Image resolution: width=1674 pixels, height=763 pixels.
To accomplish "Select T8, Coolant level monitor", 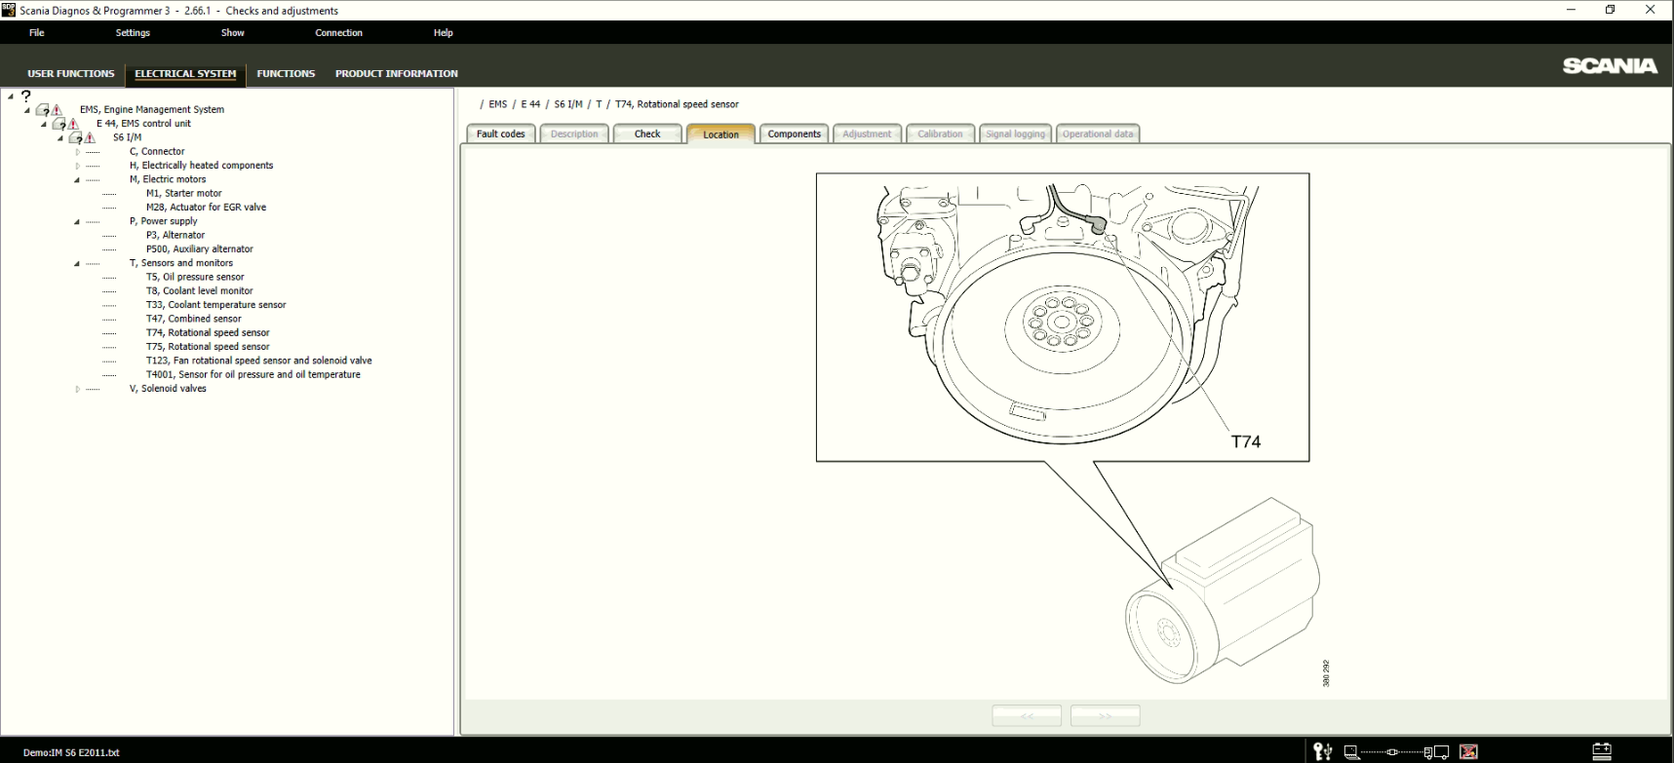I will tap(199, 290).
